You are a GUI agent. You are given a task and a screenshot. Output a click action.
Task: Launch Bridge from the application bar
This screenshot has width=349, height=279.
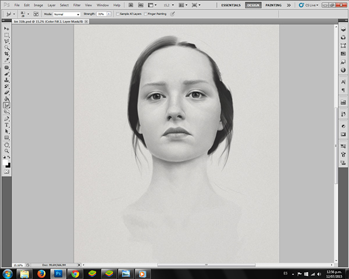[130, 5]
